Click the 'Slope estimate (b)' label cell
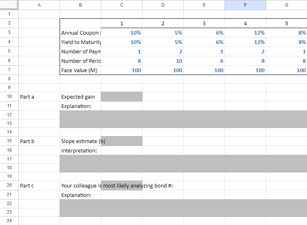Image resolution: width=307 pixels, height=225 pixels. pos(80,141)
